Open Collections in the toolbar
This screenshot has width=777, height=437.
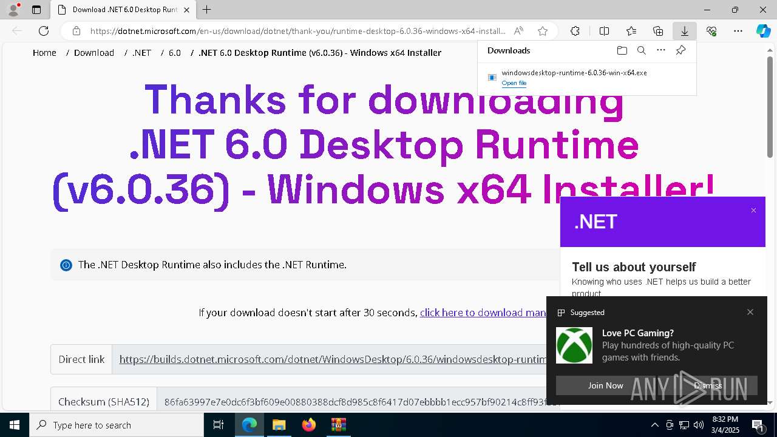[x=658, y=31]
